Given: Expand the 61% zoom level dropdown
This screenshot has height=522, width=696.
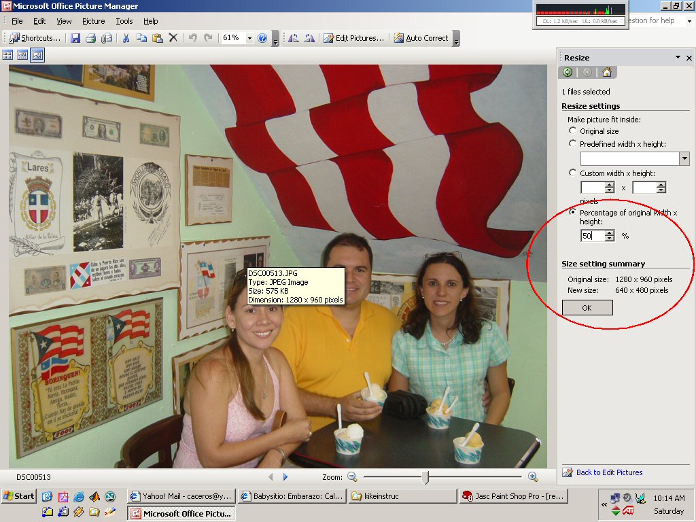Looking at the screenshot, I should [249, 38].
